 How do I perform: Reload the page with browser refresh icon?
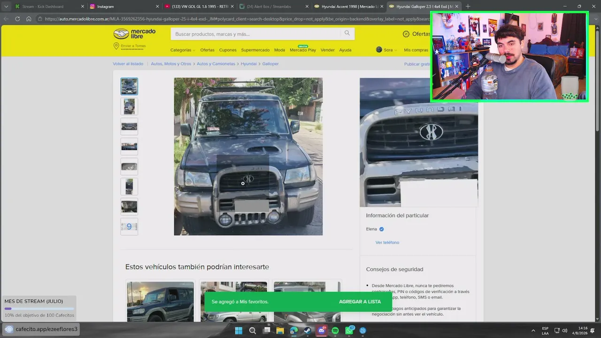(17, 19)
